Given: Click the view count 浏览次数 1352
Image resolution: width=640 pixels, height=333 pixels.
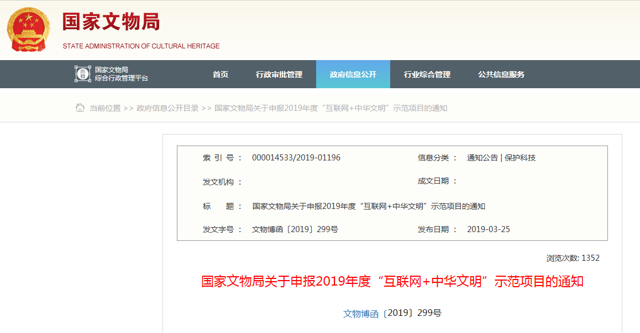Looking at the screenshot, I should tap(573, 258).
